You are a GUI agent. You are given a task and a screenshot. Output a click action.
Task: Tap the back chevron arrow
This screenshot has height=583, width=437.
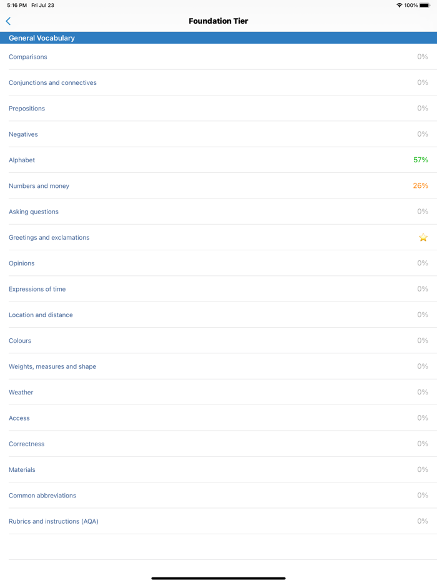click(x=7, y=21)
